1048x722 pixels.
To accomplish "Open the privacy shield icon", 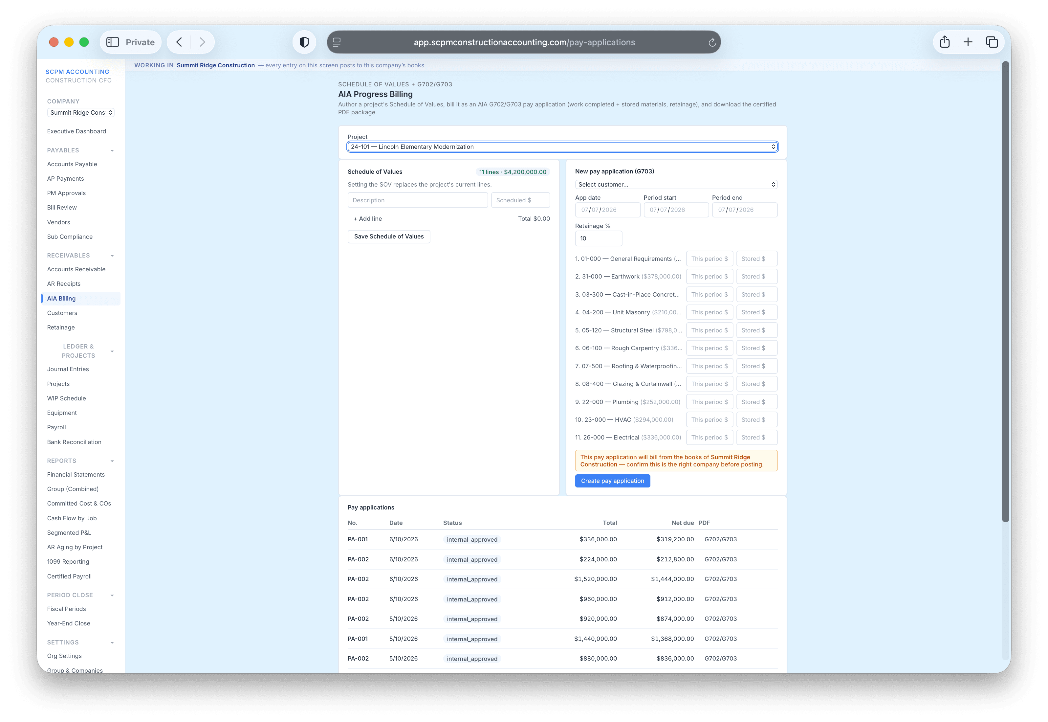I will pyautogui.click(x=304, y=42).
